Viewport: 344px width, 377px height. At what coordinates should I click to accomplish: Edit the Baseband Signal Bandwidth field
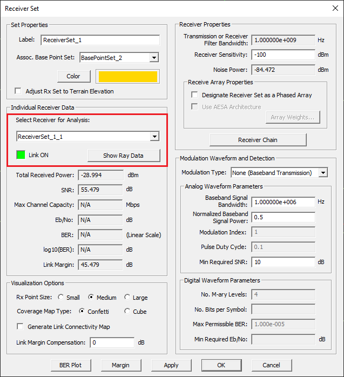283,202
